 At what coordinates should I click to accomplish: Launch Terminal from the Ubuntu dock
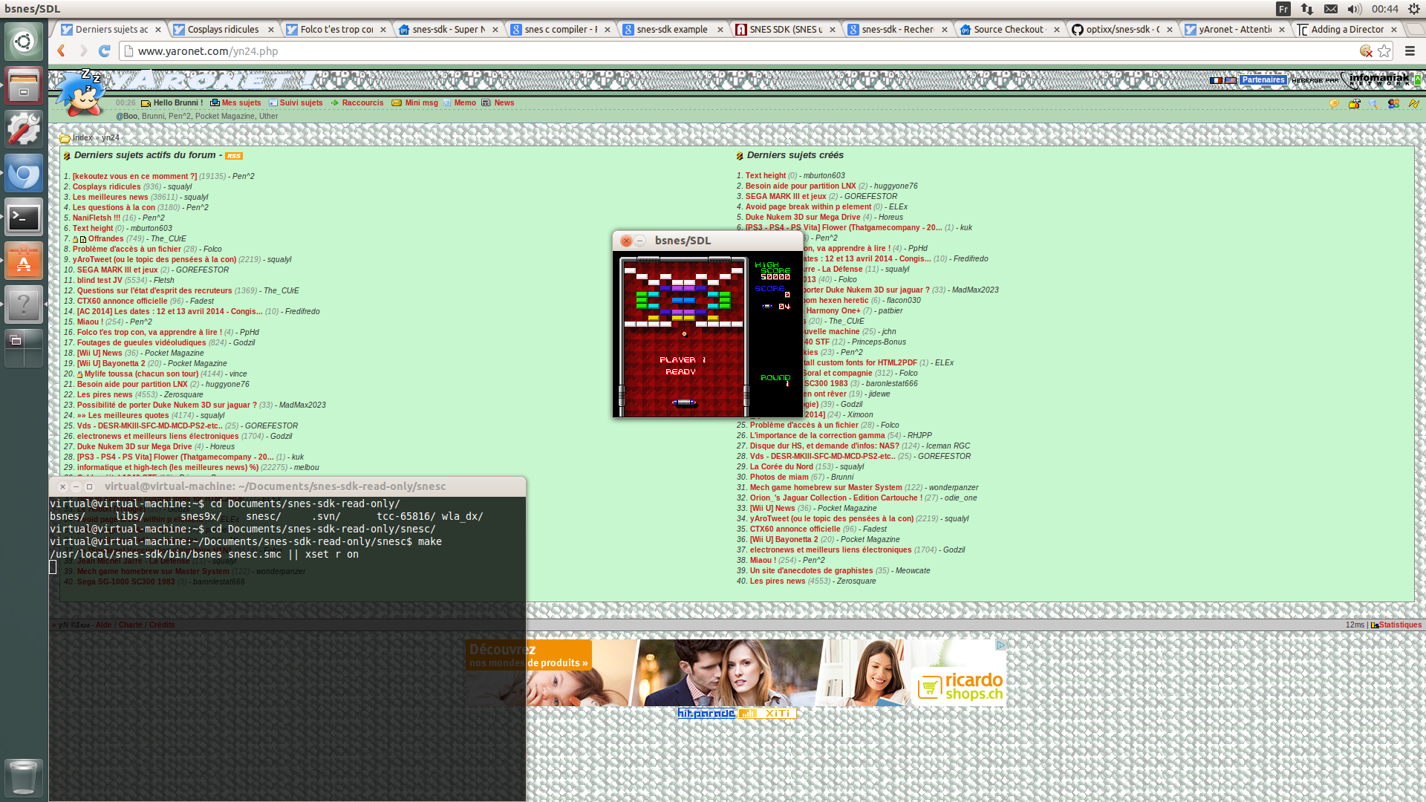click(24, 218)
